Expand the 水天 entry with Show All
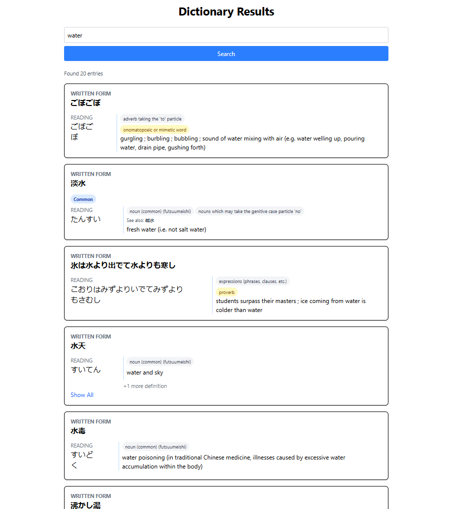451x509 pixels. 82,395
